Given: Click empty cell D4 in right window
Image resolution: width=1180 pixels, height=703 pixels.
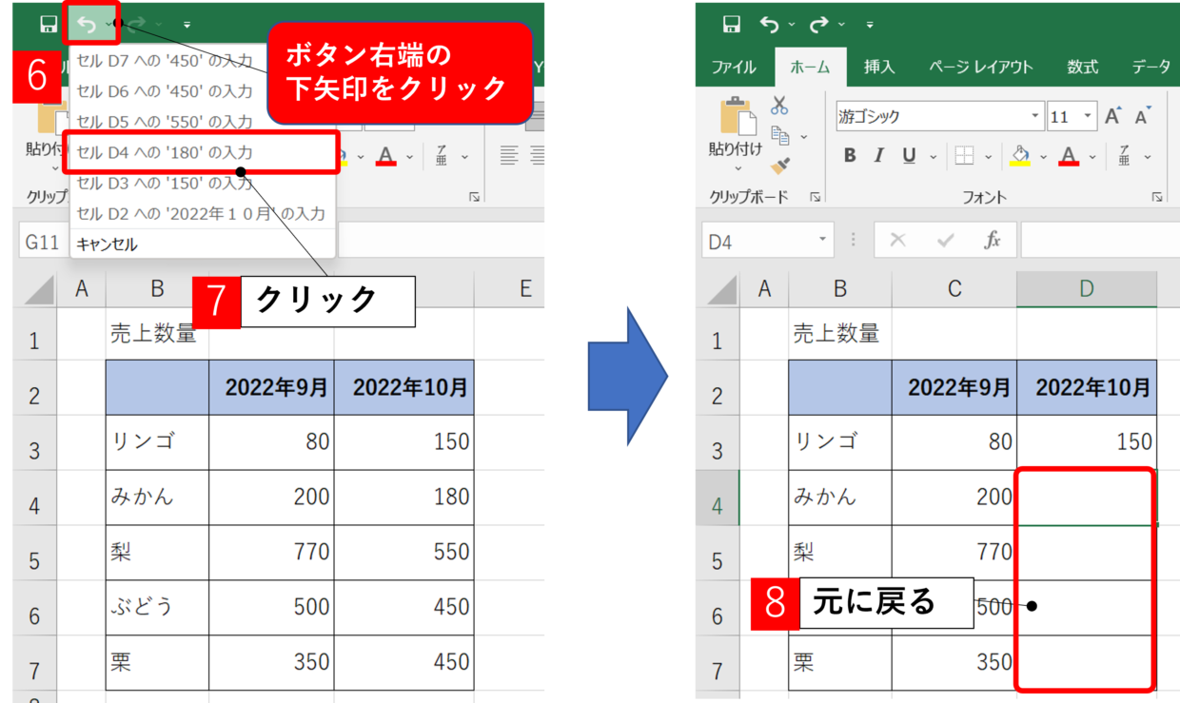Looking at the screenshot, I should (x=1087, y=498).
